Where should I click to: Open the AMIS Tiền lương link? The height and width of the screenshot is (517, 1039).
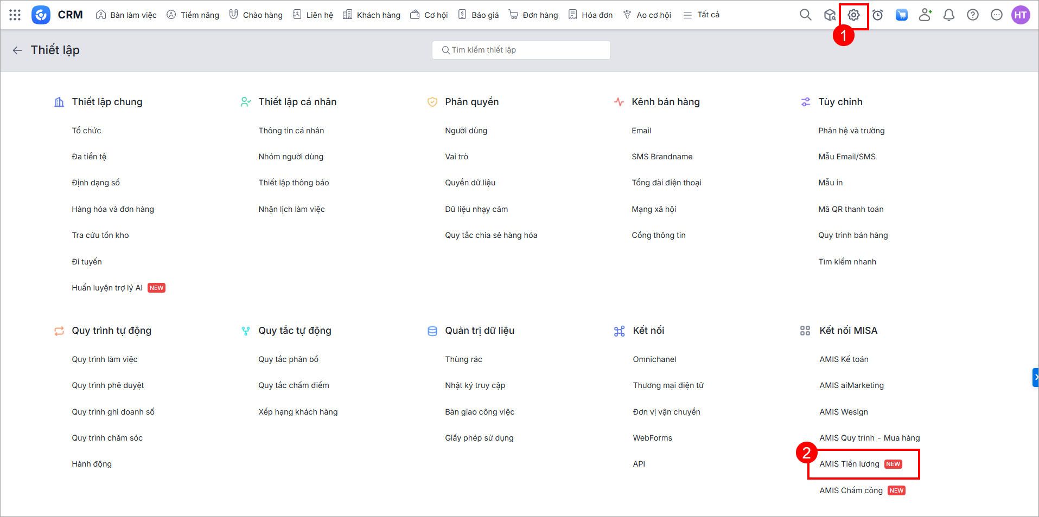point(849,464)
